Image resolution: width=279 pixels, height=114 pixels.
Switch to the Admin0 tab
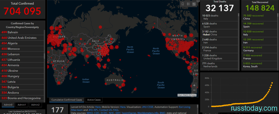[x=8, y=105]
